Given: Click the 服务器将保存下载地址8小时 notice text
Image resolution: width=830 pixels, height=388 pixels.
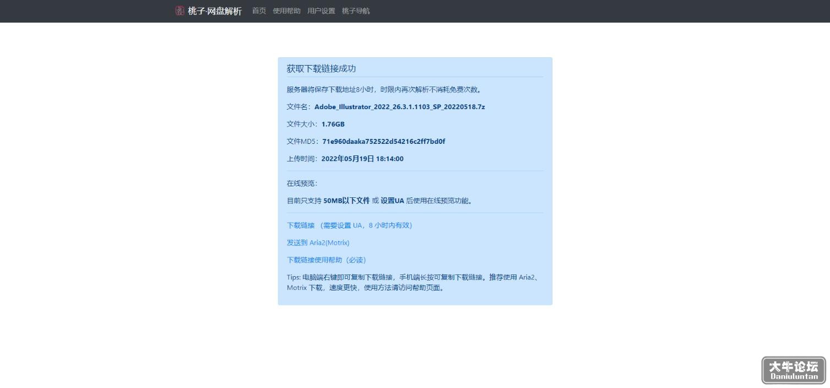Looking at the screenshot, I should 384,90.
